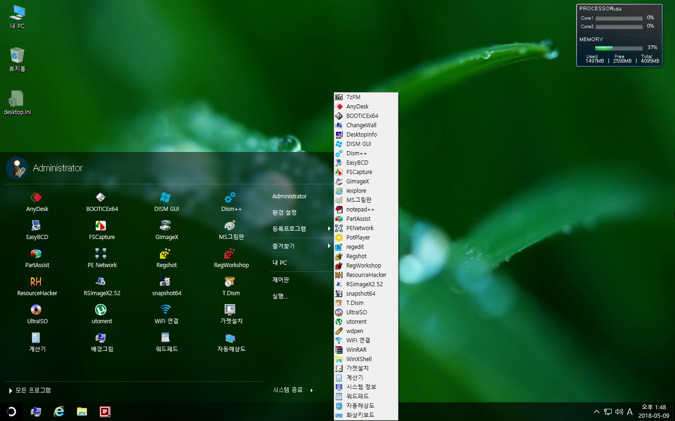Open network tray icon
Viewport: 675px width, 421px height.
608,412
